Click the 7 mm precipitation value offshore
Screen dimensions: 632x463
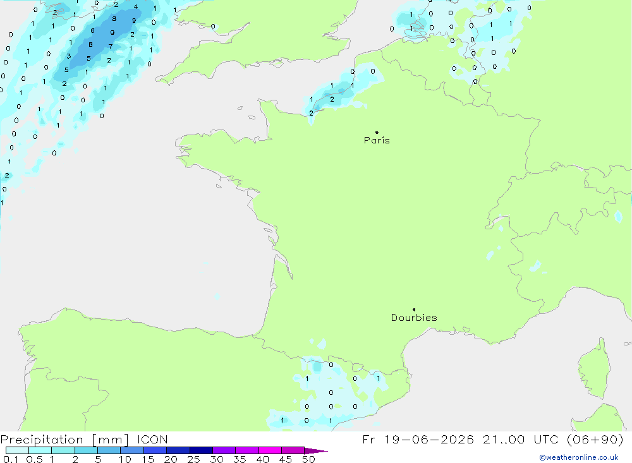click(x=111, y=46)
